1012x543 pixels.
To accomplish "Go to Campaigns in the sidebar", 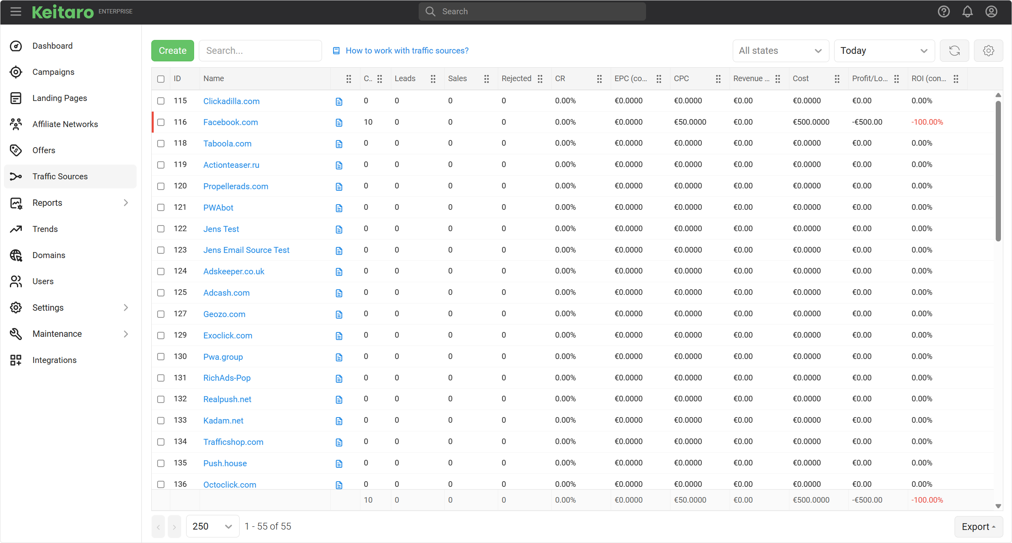I will click(53, 72).
